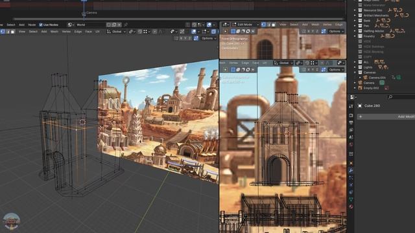Image resolution: width=415 pixels, height=233 pixels.
Task: Open Particles properties tab icon
Action: pyautogui.click(x=351, y=177)
